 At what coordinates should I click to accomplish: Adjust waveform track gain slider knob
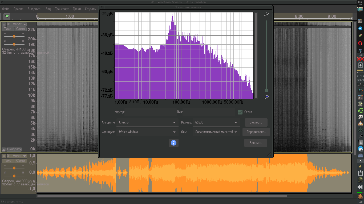tap(14, 168)
